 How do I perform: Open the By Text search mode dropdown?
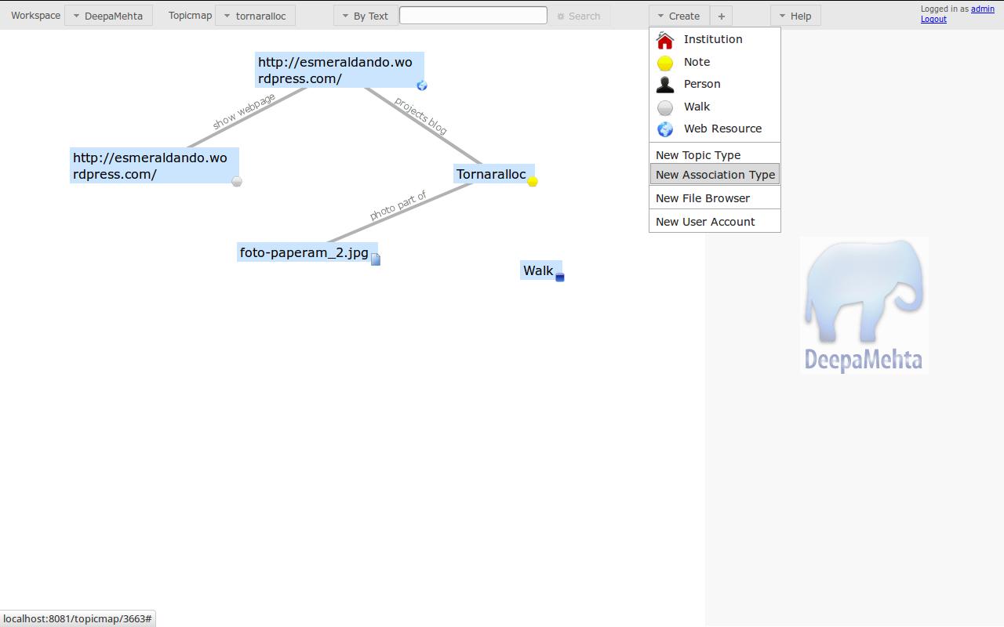point(365,16)
